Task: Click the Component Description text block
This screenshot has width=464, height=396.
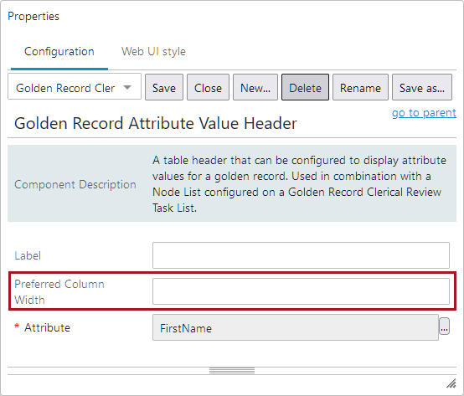Action: pos(299,183)
